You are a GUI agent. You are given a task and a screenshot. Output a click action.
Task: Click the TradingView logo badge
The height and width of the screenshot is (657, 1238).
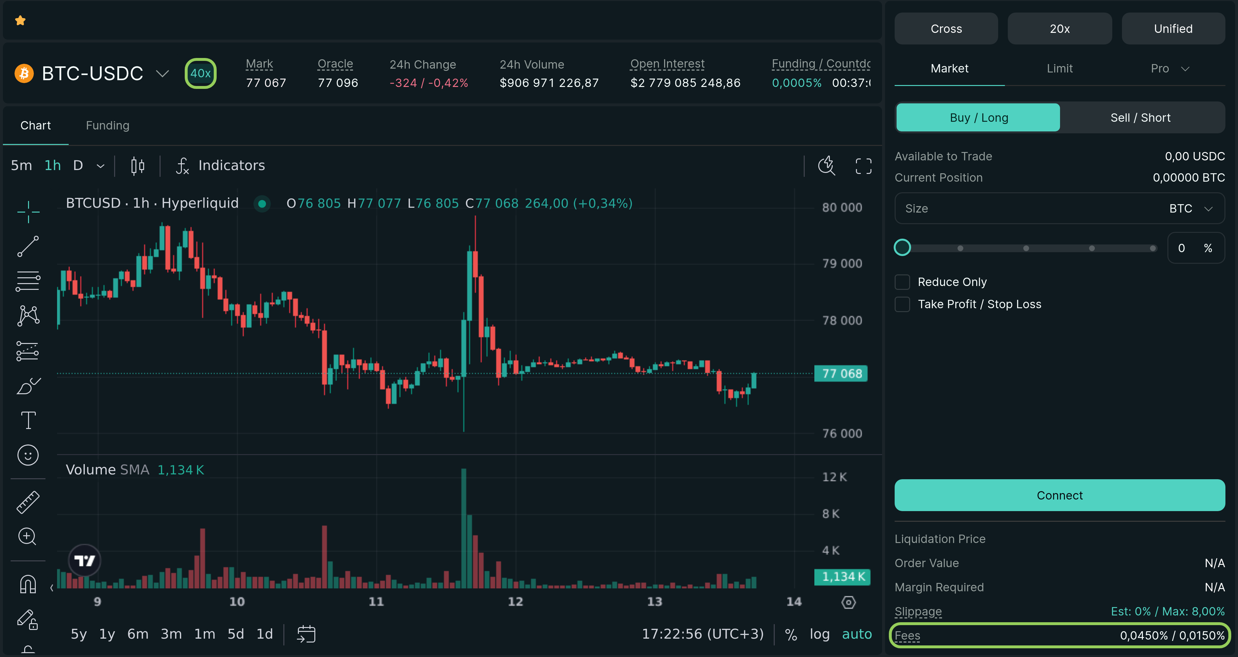point(84,560)
